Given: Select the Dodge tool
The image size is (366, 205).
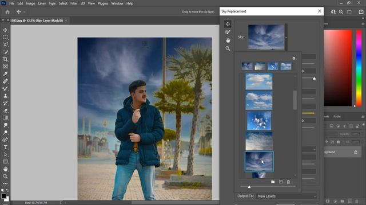Looking at the screenshot, I should 5,133.
